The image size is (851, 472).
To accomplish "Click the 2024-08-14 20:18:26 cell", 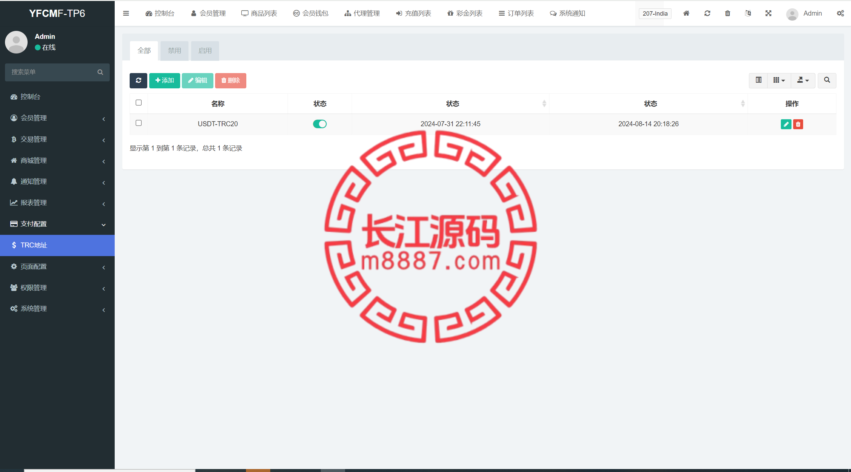I will pos(648,124).
